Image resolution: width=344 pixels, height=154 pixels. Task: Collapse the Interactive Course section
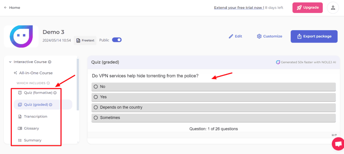(x=10, y=62)
